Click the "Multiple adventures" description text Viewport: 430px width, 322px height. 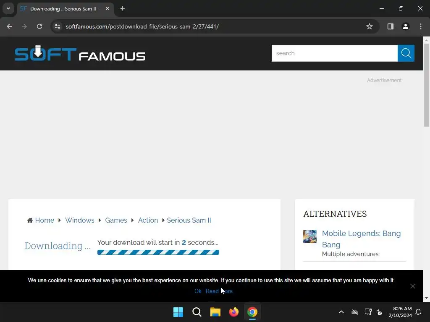coord(350,254)
